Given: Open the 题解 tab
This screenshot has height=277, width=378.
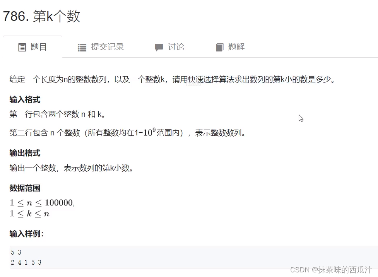Looking at the screenshot, I should (x=230, y=47).
